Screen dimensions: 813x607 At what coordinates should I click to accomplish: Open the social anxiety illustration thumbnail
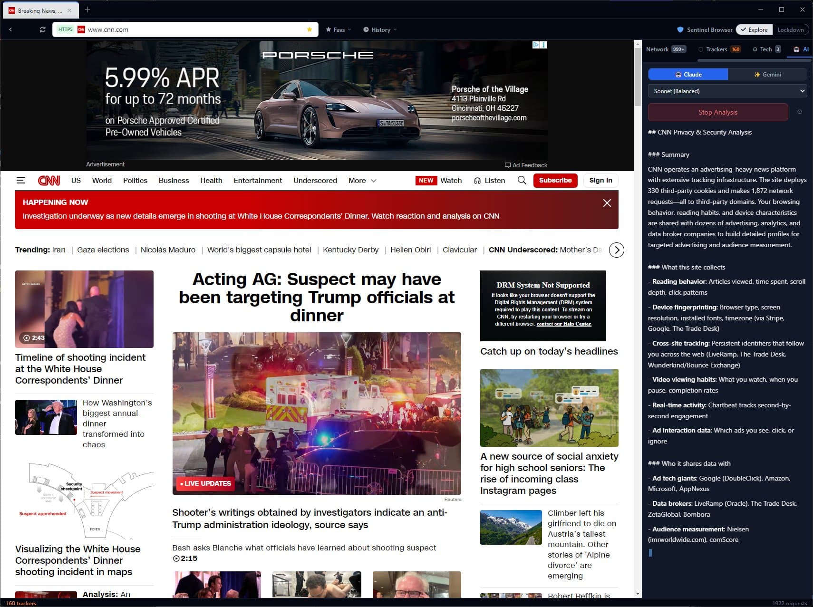pyautogui.click(x=549, y=408)
